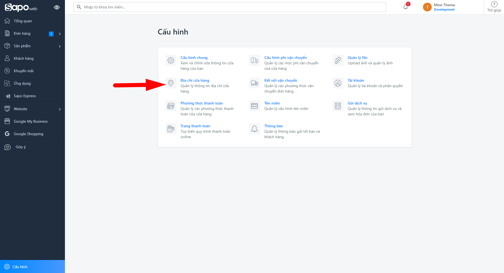This screenshot has height=273, width=504.
Task: Expand the Website submenu chevron
Action: tap(60, 109)
